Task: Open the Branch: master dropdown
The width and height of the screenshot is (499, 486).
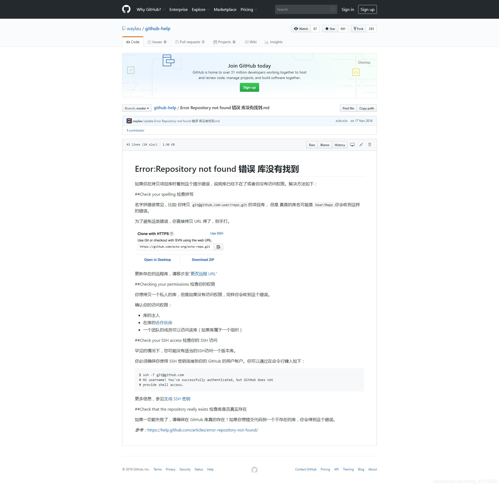Action: coord(137,108)
